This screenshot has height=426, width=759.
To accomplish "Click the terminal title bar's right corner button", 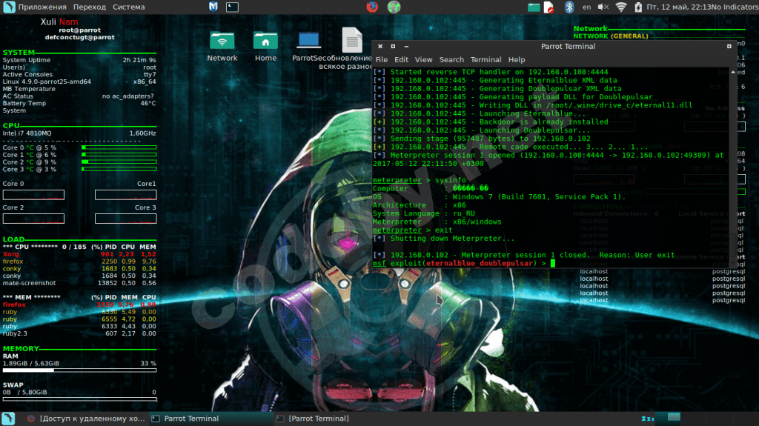I will [729, 47].
